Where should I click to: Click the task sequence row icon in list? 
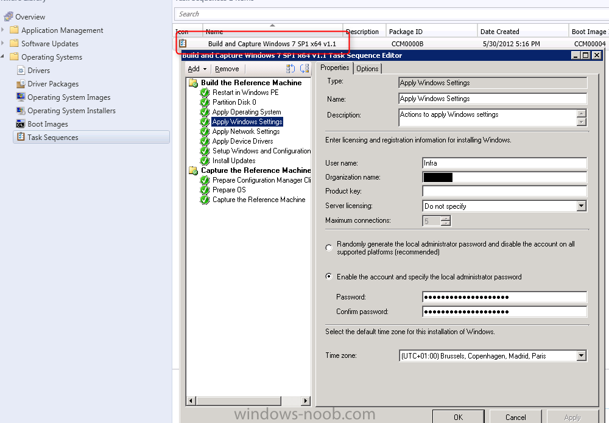tap(183, 43)
